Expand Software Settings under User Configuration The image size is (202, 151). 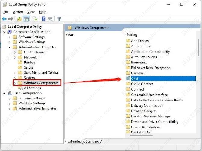point(9,98)
